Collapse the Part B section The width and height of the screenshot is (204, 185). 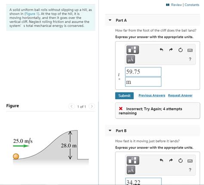pyautogui.click(x=110, y=130)
